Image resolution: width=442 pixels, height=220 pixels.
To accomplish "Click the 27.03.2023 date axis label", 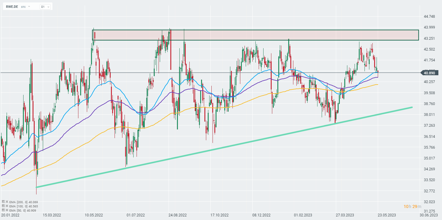I will point(345,215).
